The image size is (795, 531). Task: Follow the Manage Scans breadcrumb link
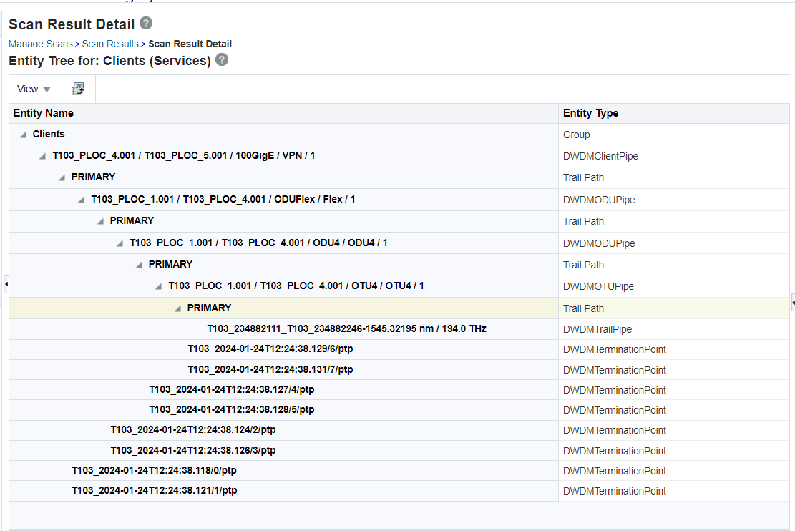[40, 44]
